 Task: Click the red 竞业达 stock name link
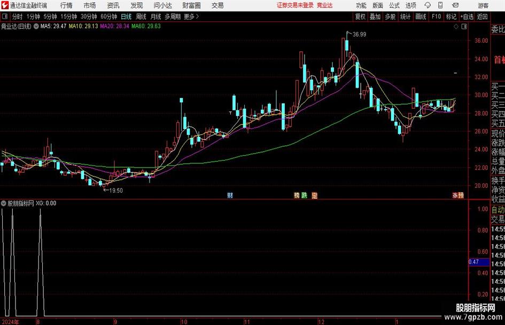point(325,5)
